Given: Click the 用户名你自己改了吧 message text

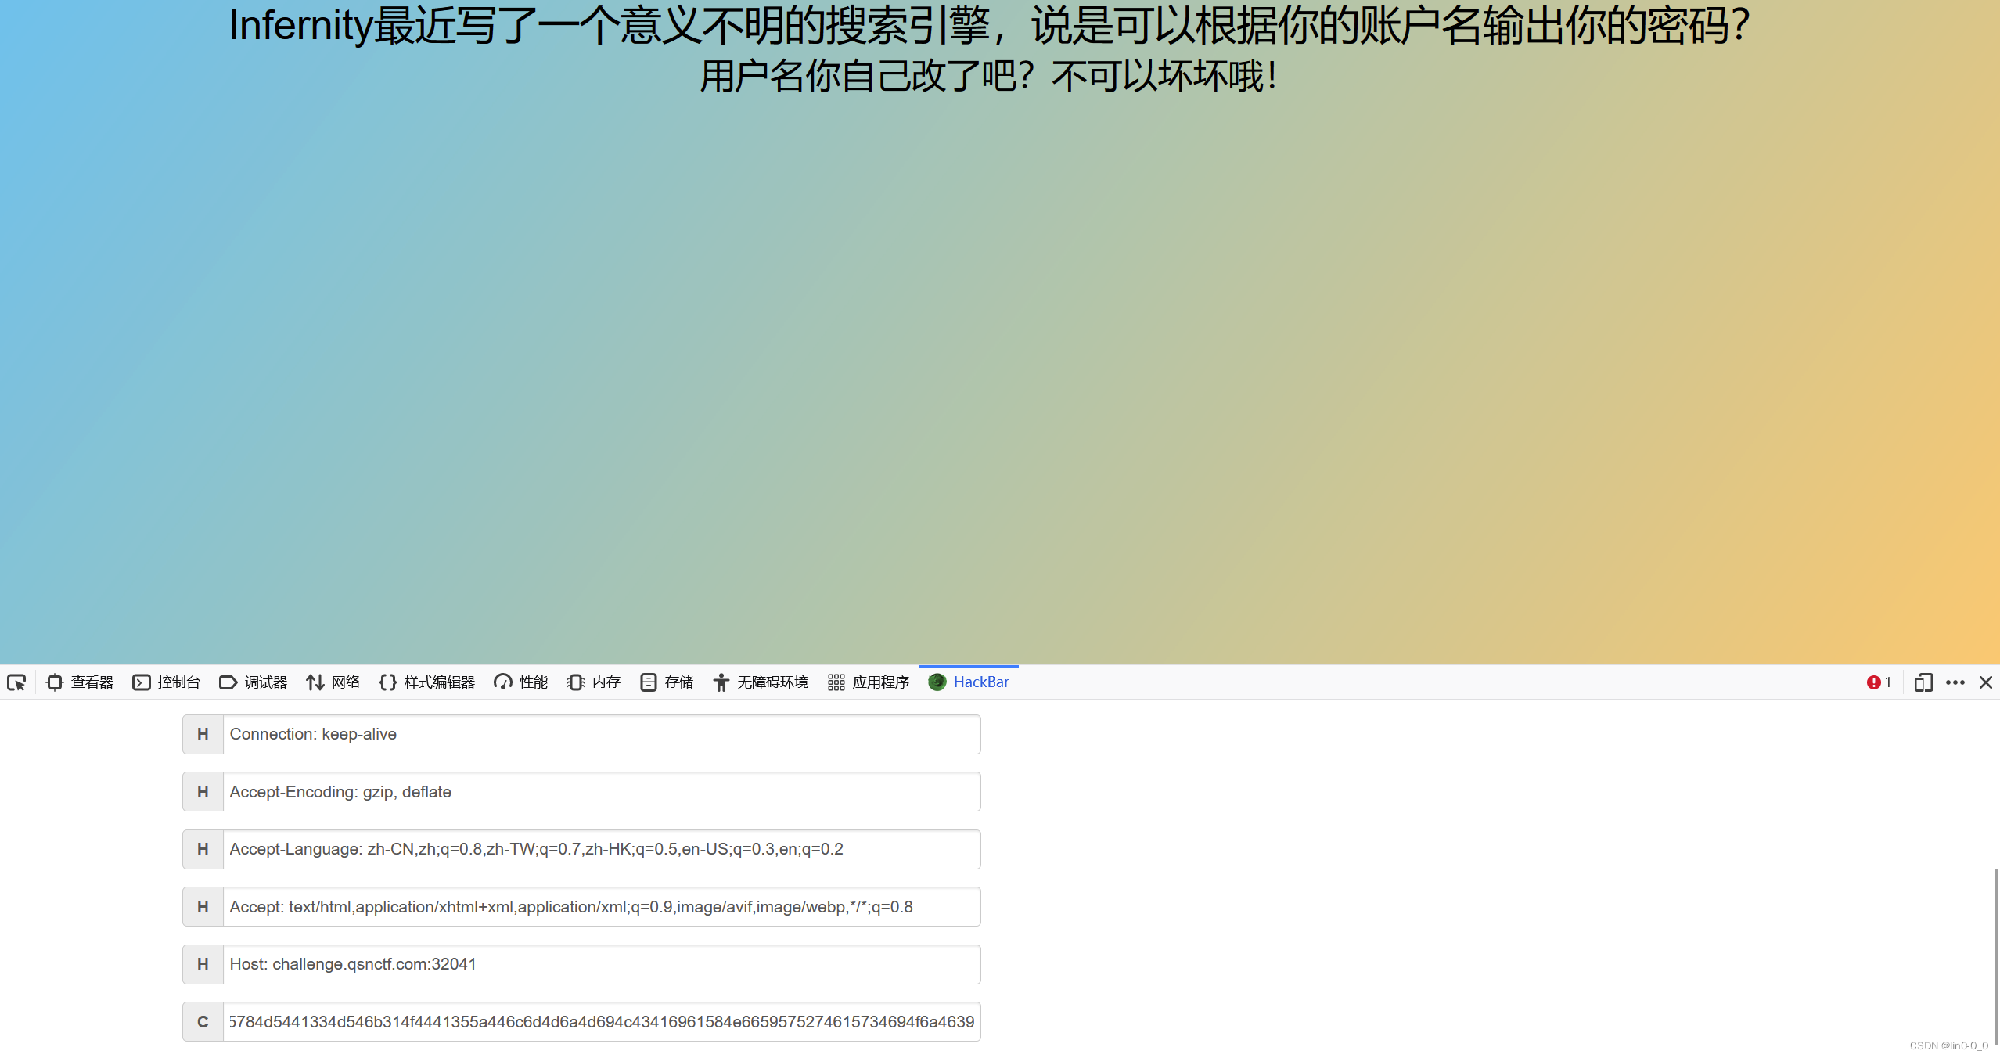Looking at the screenshot, I should coord(989,77).
